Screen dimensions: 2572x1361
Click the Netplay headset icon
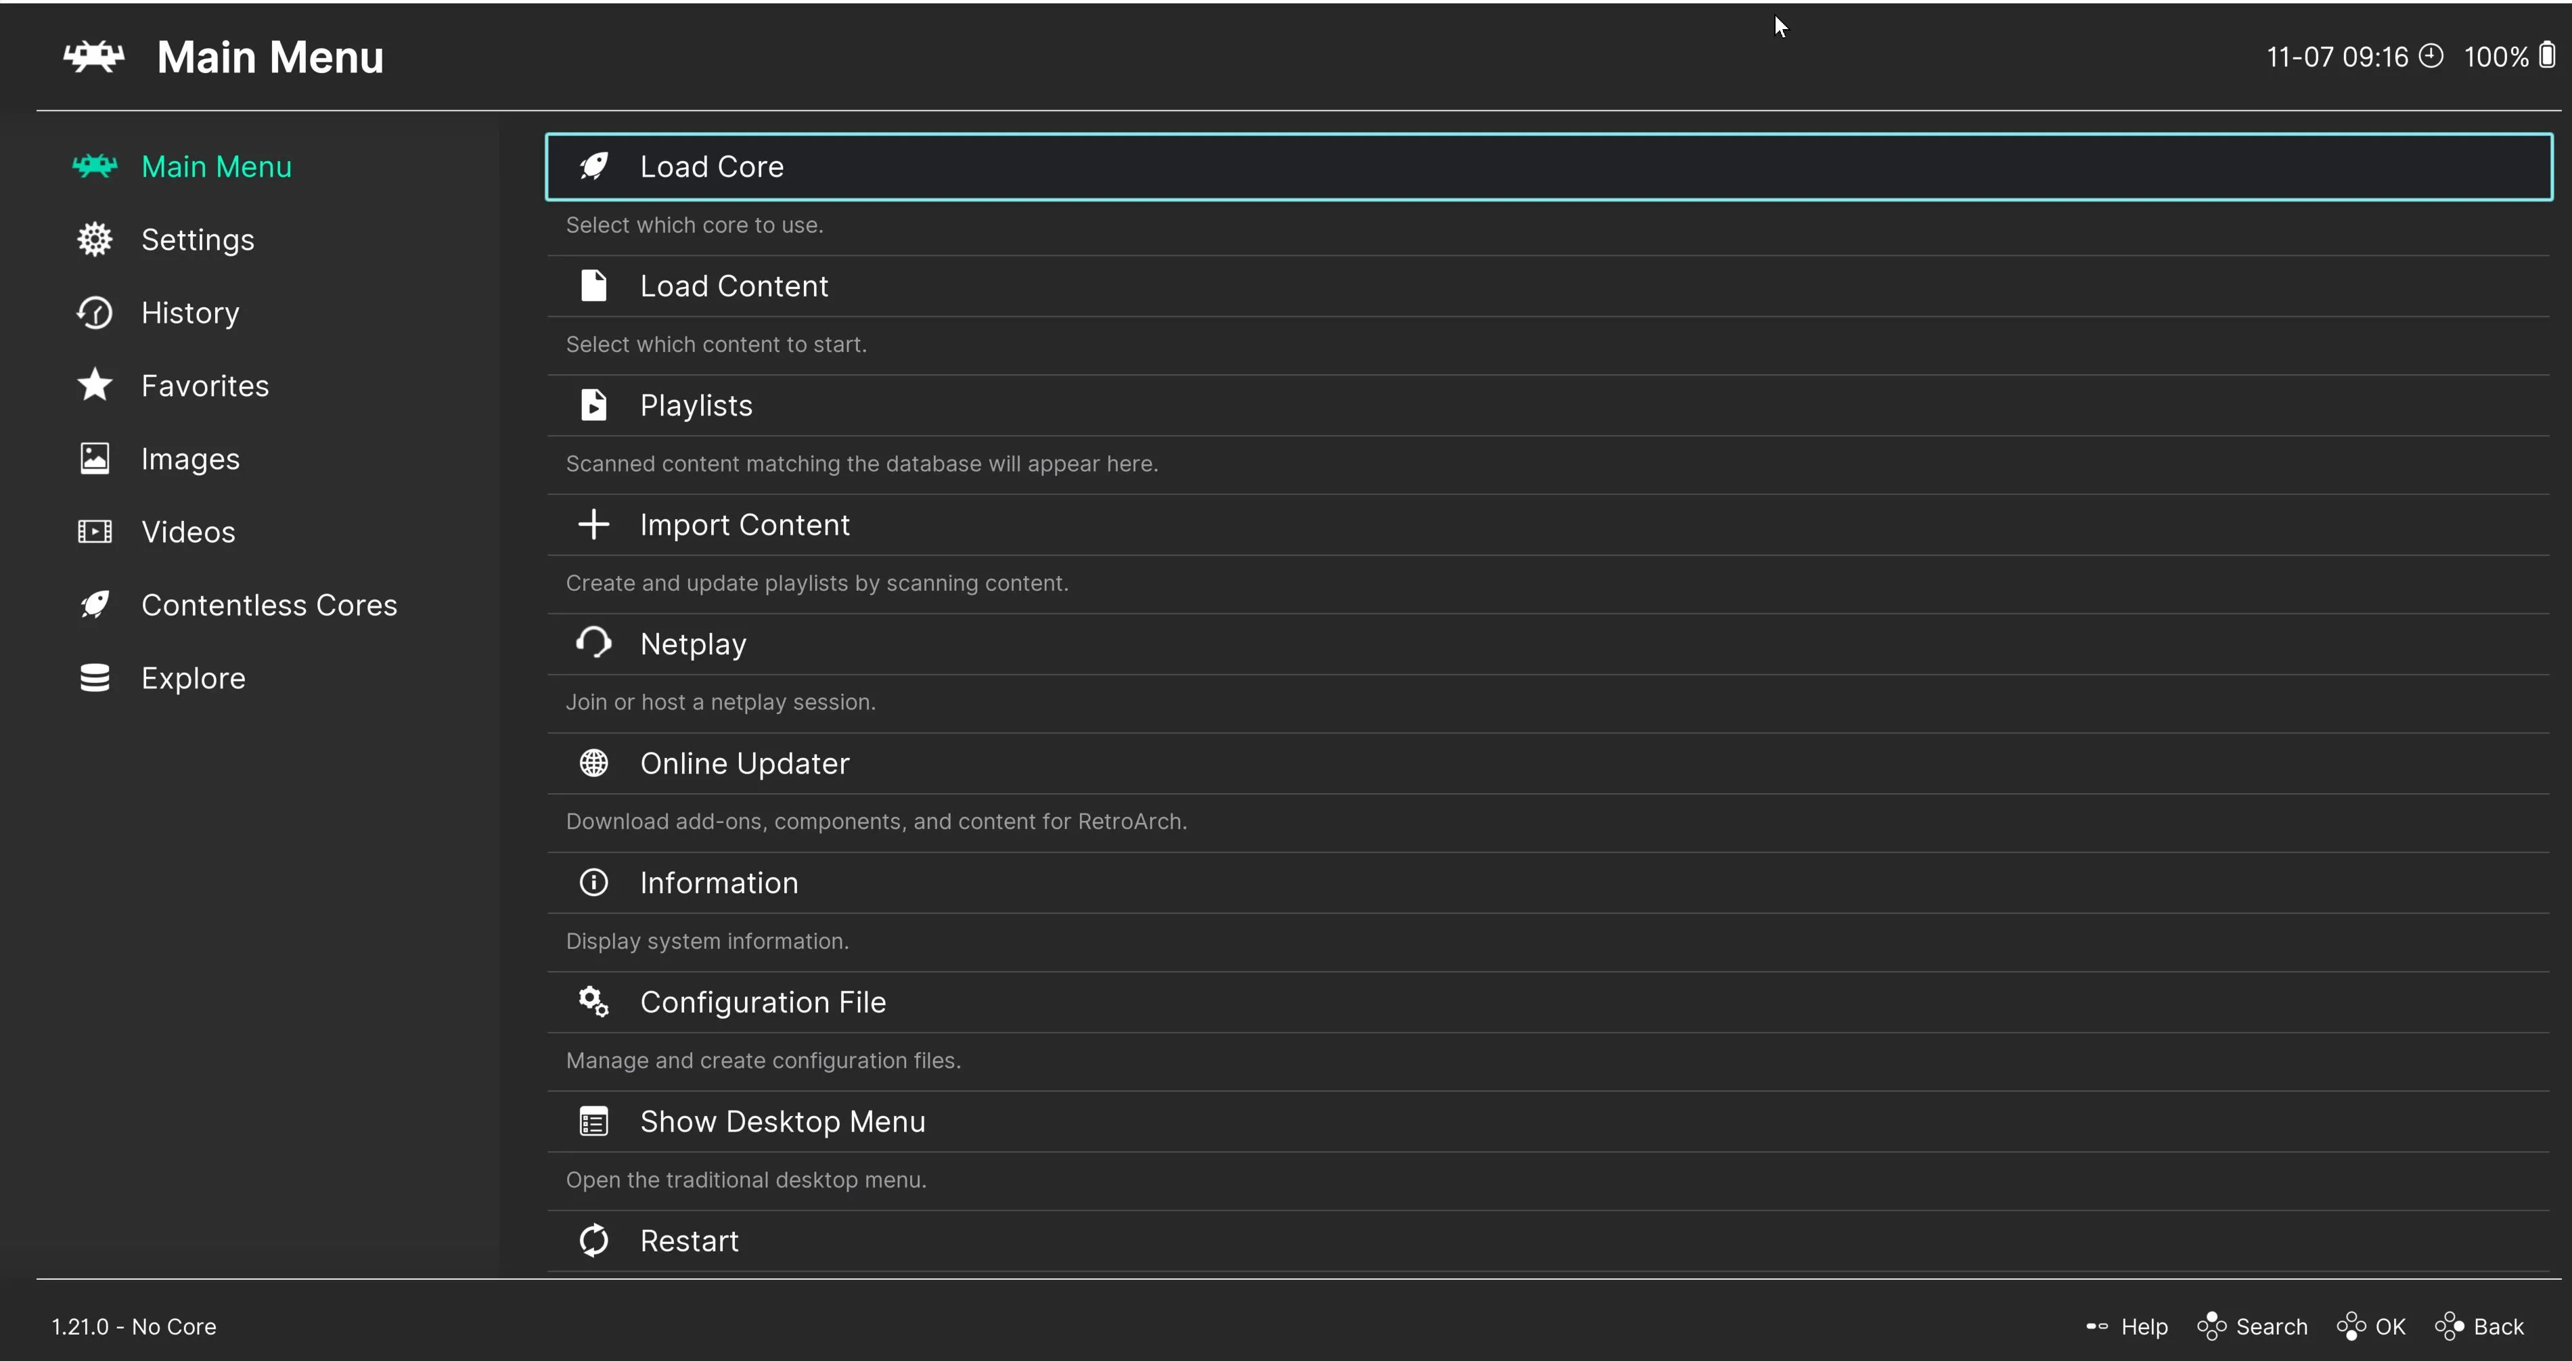coord(593,643)
